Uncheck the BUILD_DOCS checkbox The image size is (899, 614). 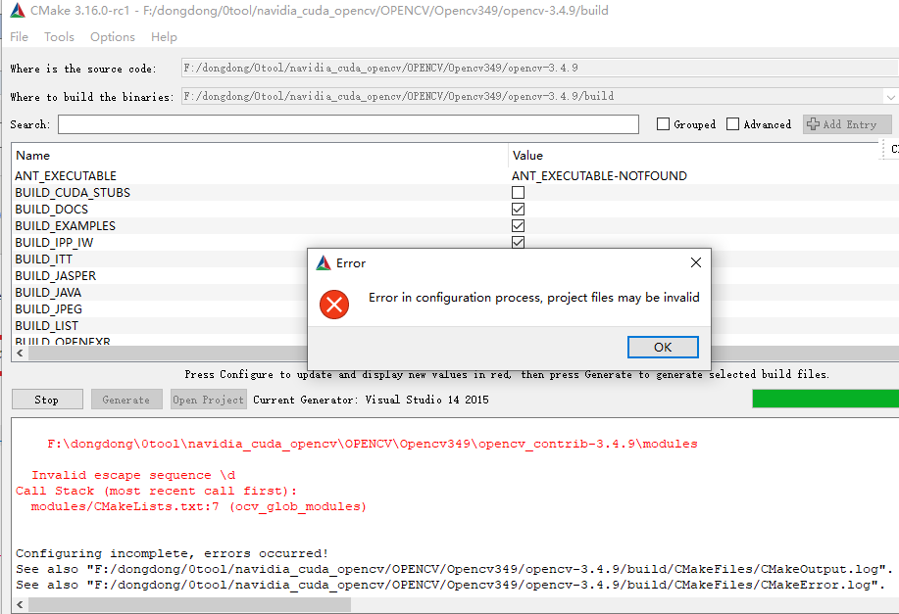click(519, 209)
